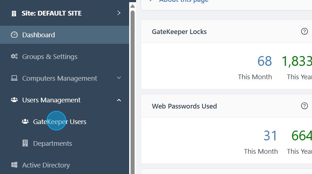This screenshot has height=174, width=312.
Task: Click the sidebar scrollbar up arrow
Action: tap(132, 6)
